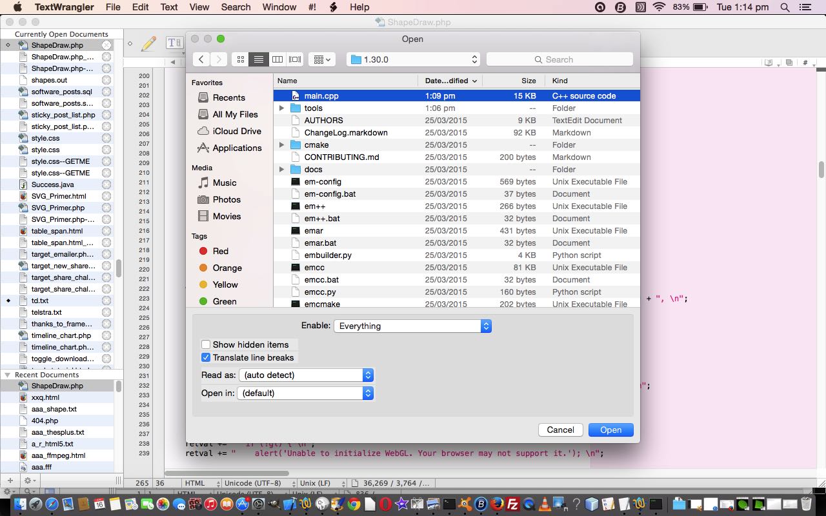Click the add document plus button
This screenshot has height=516, width=826.
click(10, 481)
